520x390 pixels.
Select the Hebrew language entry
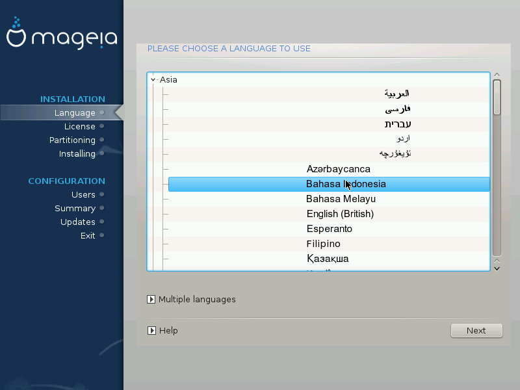[397, 124]
